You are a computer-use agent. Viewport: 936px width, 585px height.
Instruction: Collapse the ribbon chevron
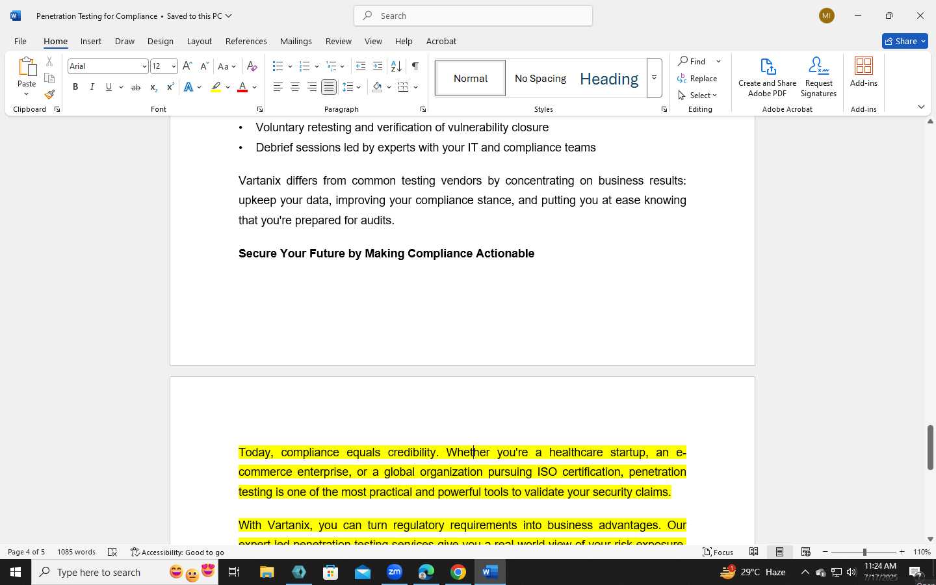[x=921, y=107]
